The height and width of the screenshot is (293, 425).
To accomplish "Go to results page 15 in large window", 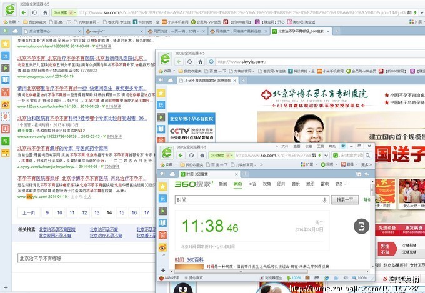I will 122,213.
